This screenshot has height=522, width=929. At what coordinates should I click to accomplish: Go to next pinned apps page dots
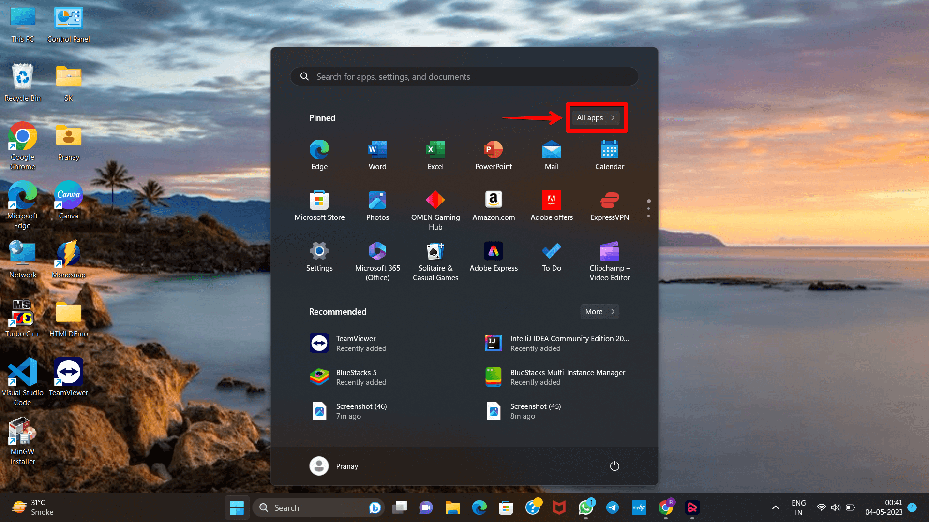pyautogui.click(x=648, y=208)
